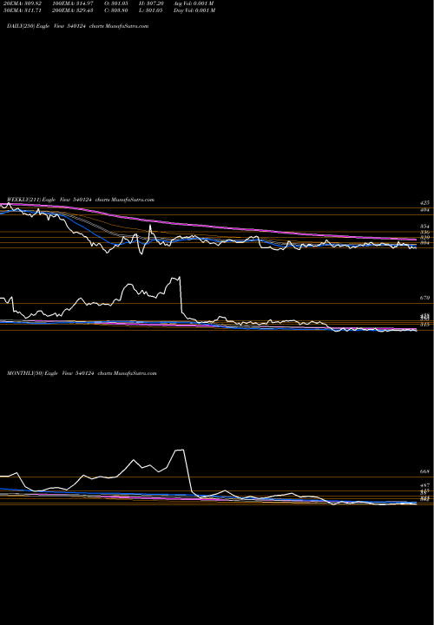Select the high price 'H:' value
Viewport: 434px width, 625px height.
151,3
